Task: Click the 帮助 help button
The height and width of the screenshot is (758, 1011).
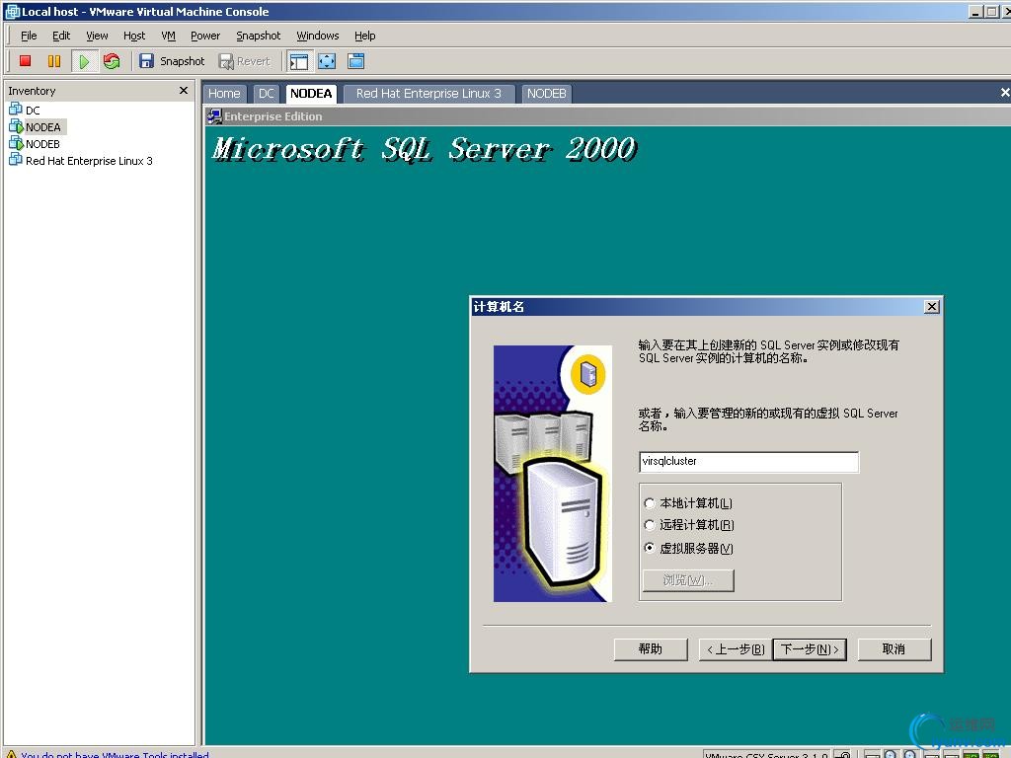Action: [x=651, y=649]
